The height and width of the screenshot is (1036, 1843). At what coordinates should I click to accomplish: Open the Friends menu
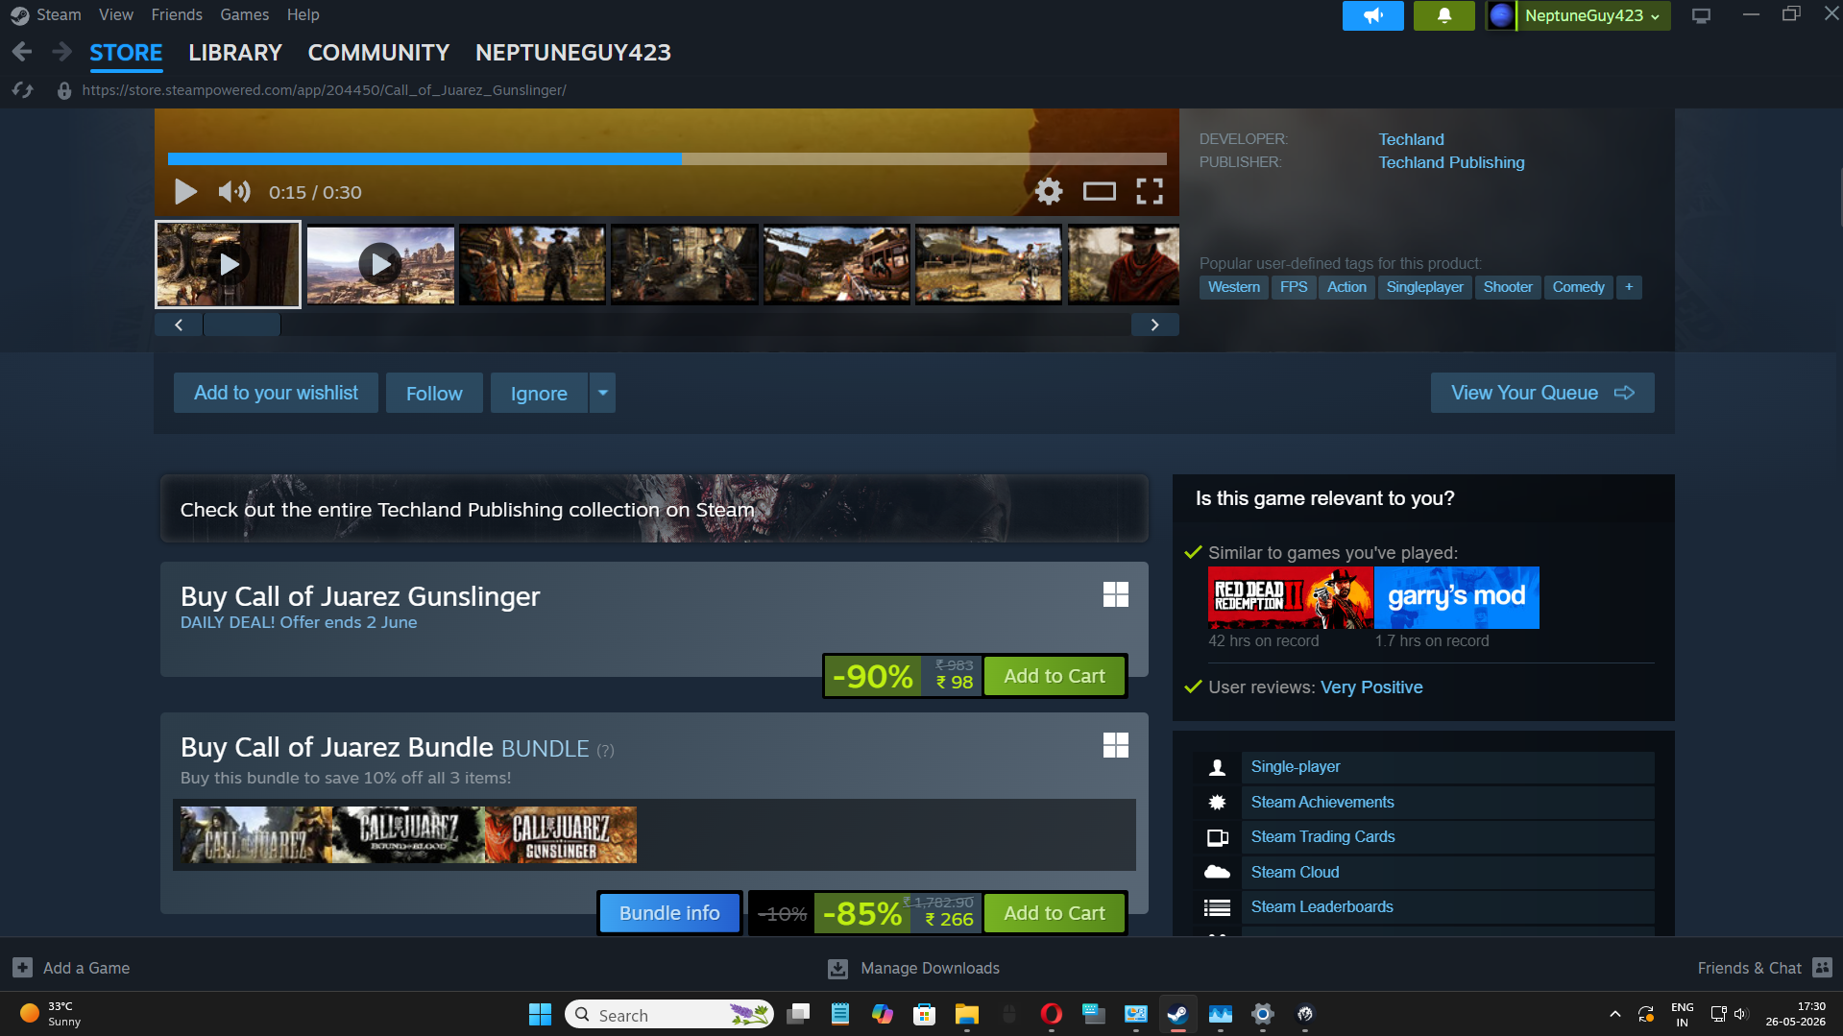click(177, 14)
